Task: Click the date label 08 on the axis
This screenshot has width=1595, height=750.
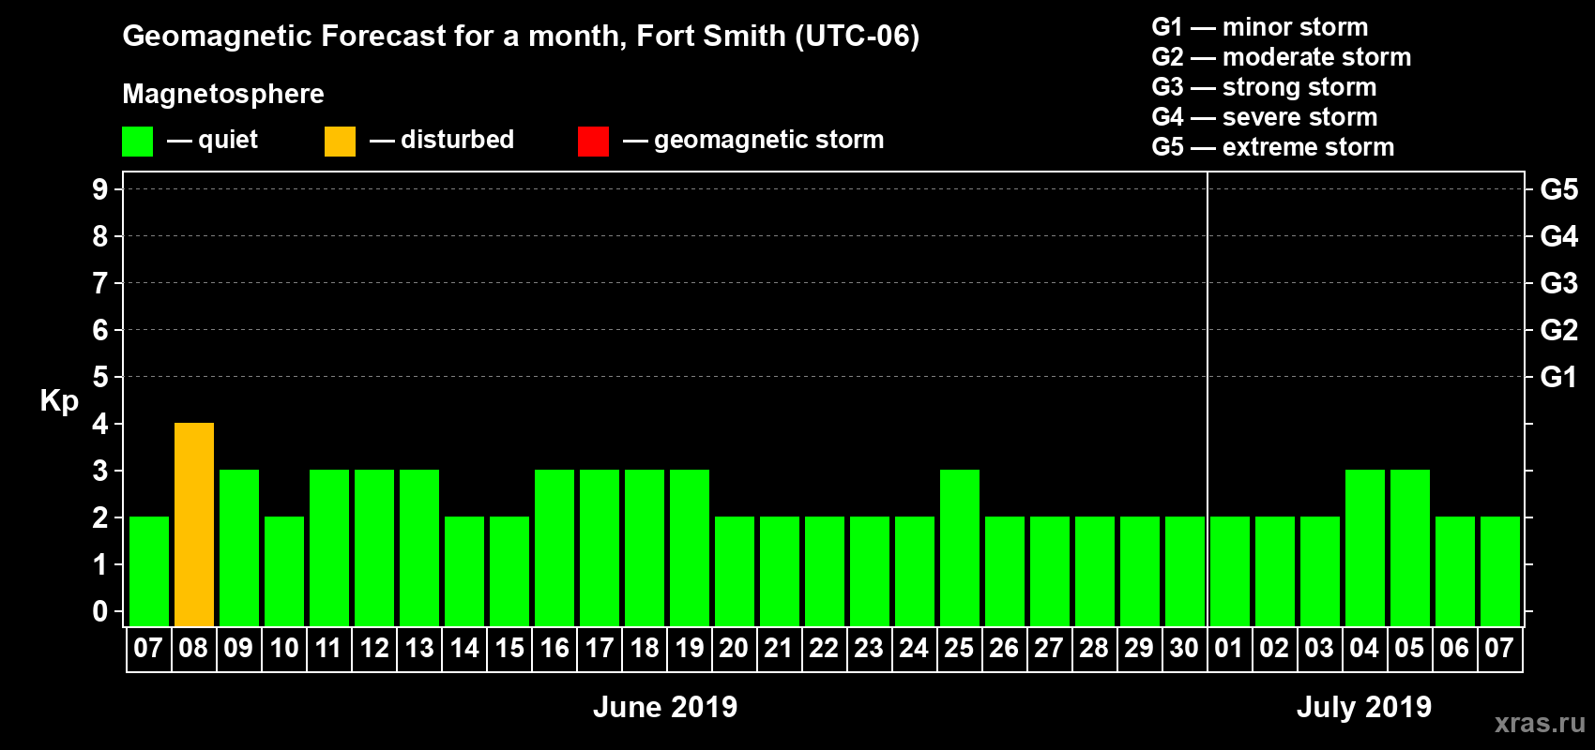Action: point(193,648)
